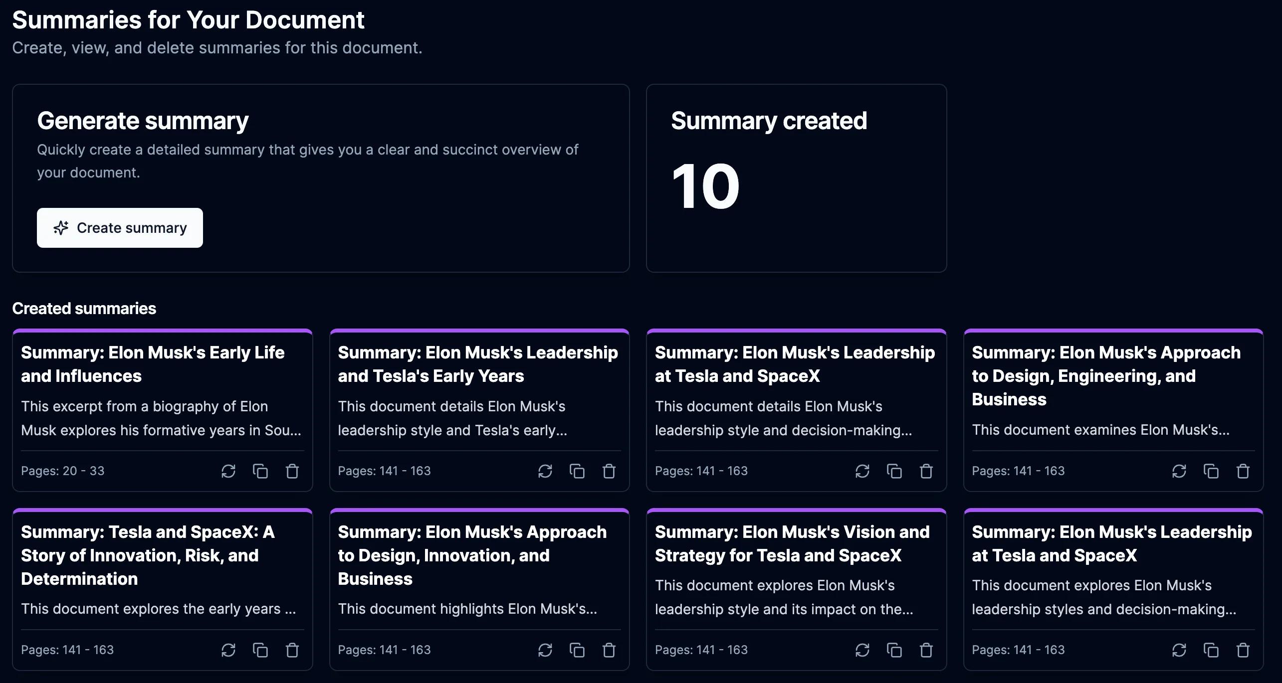
Task: Copy the Story of Innovation, Risk summary
Action: tap(260, 650)
